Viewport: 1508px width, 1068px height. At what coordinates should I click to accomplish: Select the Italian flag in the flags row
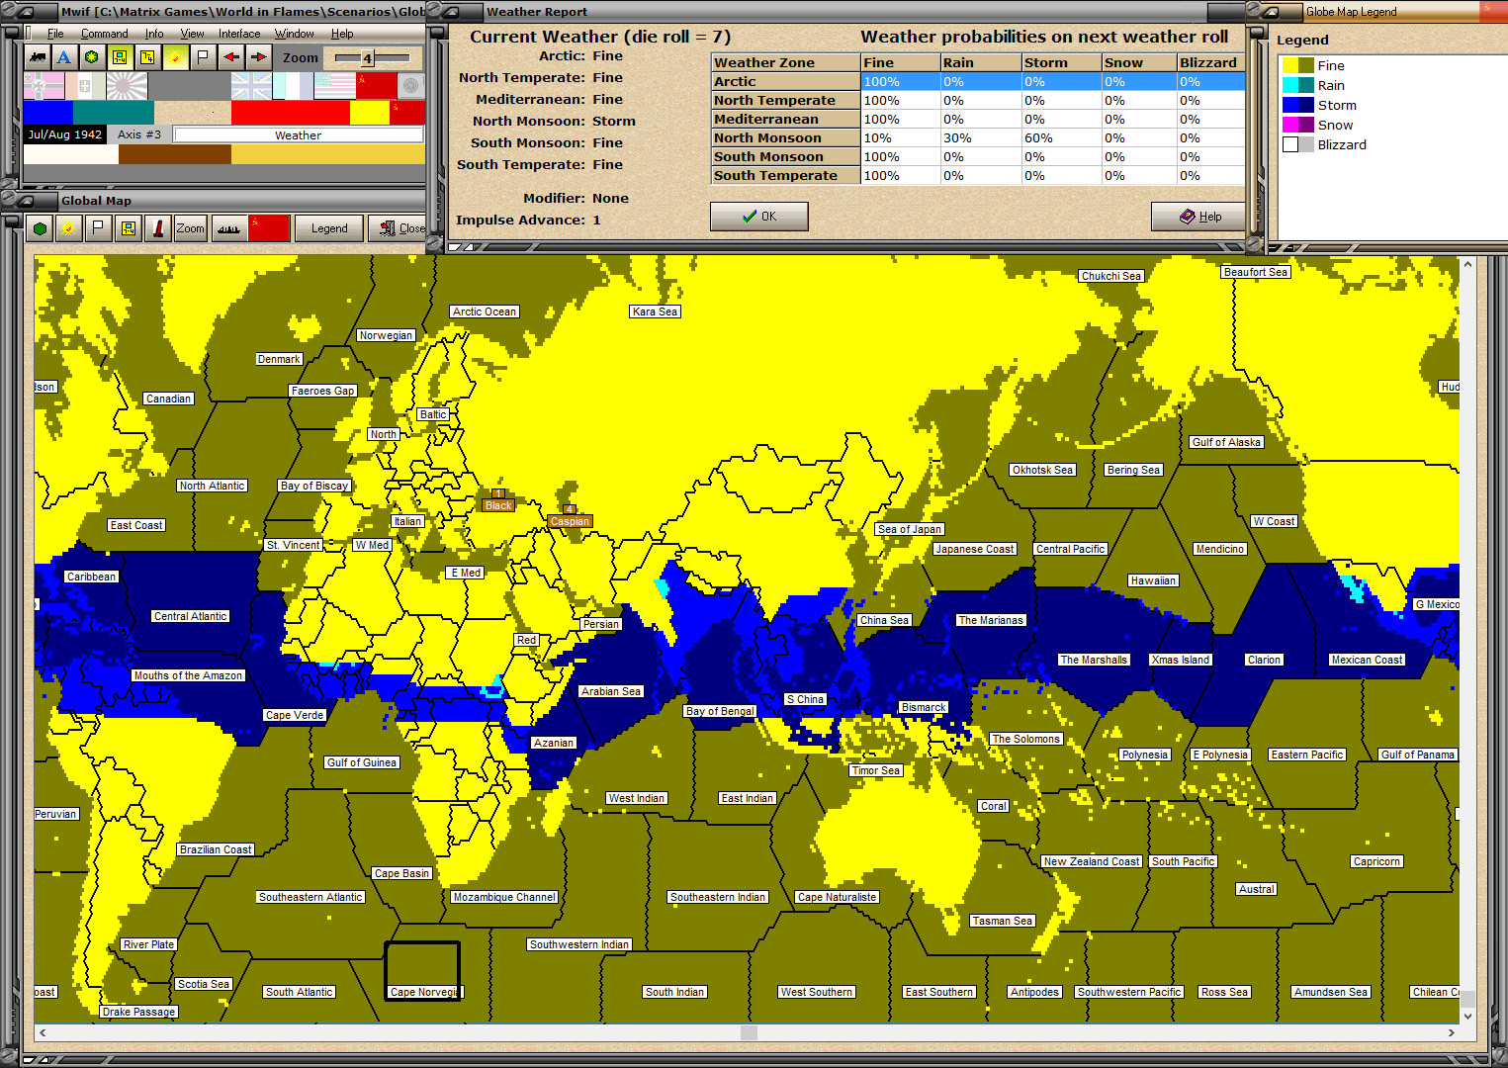[x=85, y=86]
